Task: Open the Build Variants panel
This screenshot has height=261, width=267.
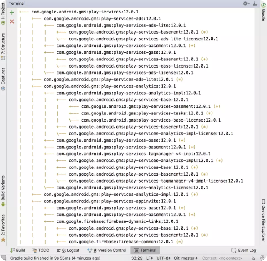Action: point(3,191)
